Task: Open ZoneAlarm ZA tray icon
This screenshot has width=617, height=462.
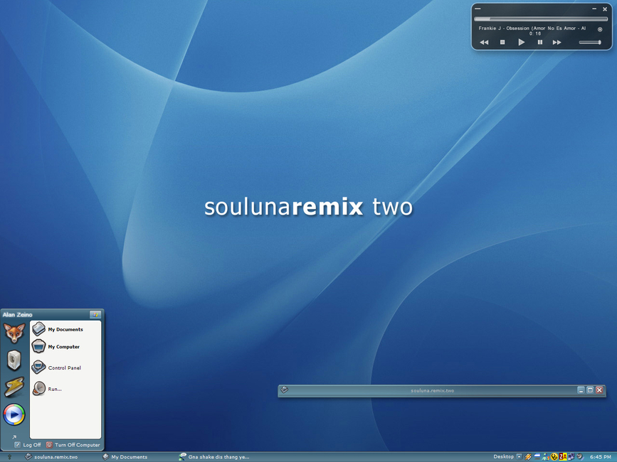Action: (563, 456)
